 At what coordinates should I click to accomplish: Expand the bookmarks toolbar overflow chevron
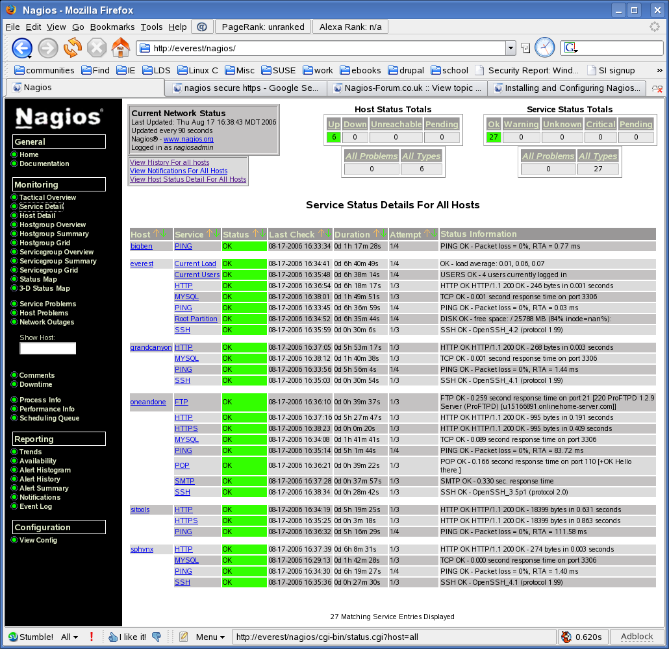pos(660,70)
